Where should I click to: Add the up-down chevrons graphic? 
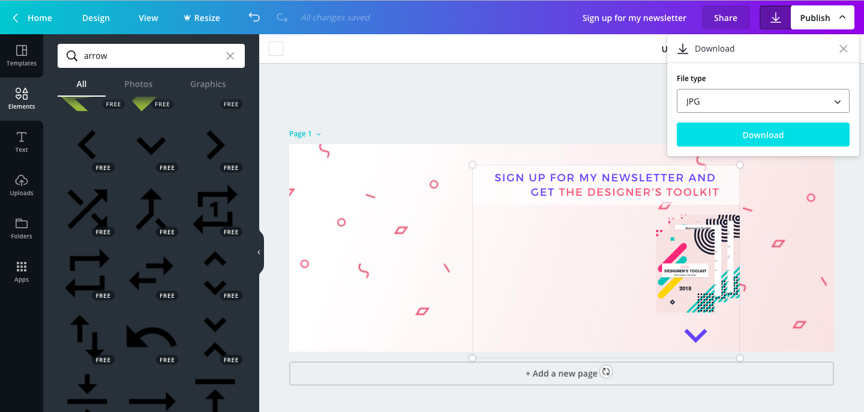(x=215, y=273)
